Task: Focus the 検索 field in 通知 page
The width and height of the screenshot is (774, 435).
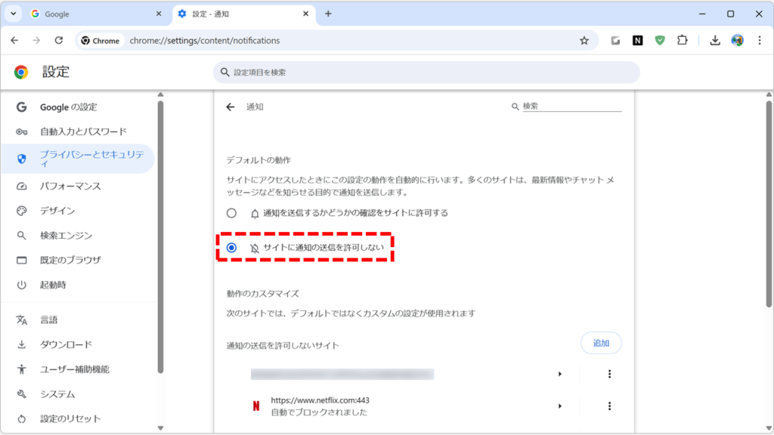Action: point(571,106)
